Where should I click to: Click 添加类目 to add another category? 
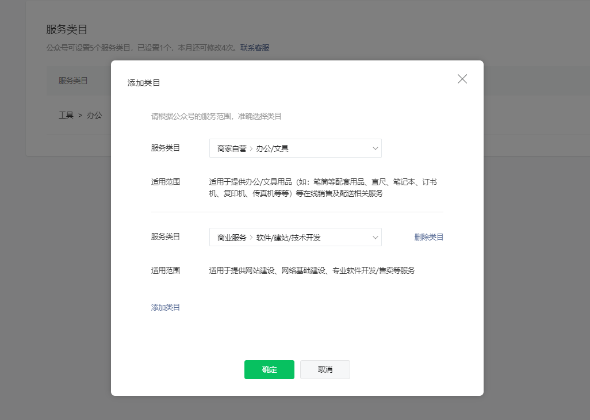point(165,307)
